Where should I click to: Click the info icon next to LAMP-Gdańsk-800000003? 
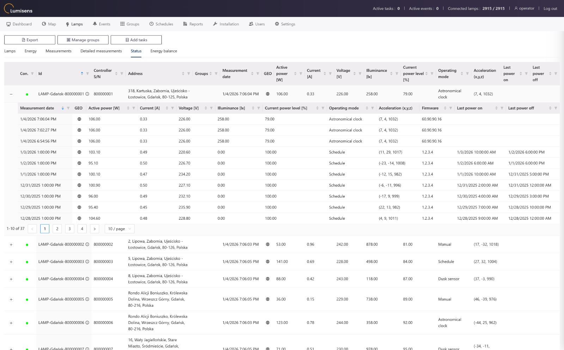pos(87,262)
